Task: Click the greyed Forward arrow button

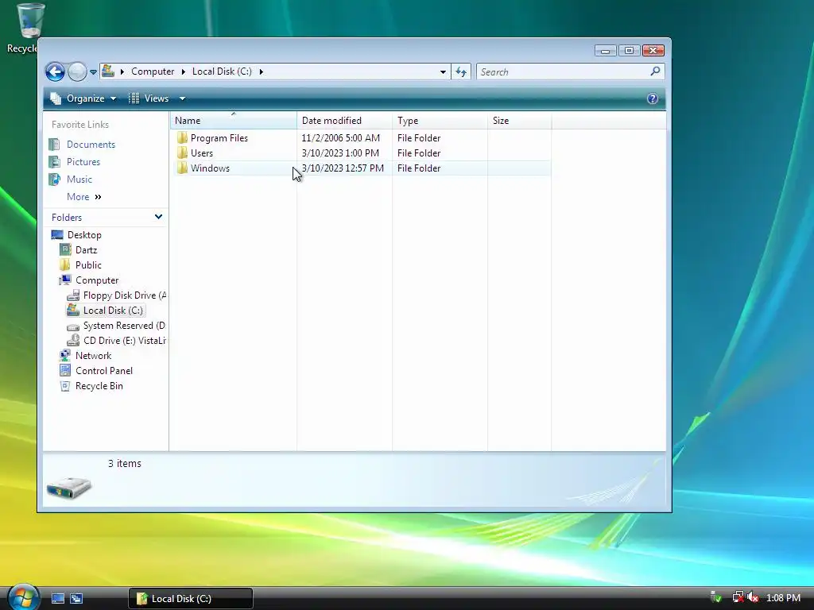Action: 77,71
